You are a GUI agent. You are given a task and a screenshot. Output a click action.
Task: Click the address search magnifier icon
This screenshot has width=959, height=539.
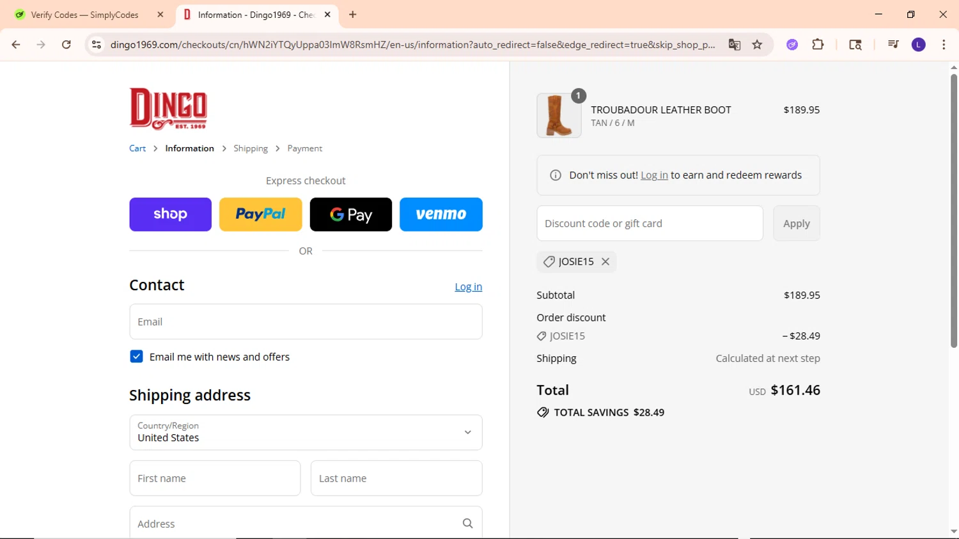coord(467,524)
